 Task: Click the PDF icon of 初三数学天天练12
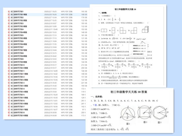[x=9, y=77]
